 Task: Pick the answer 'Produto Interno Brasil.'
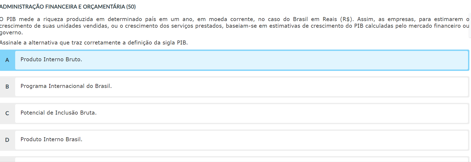(x=51, y=140)
